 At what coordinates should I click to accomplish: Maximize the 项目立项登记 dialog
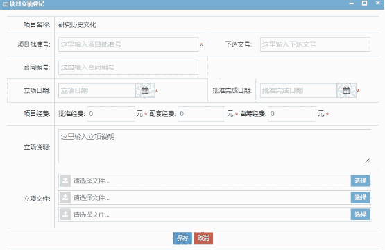pyautogui.click(x=365, y=3)
